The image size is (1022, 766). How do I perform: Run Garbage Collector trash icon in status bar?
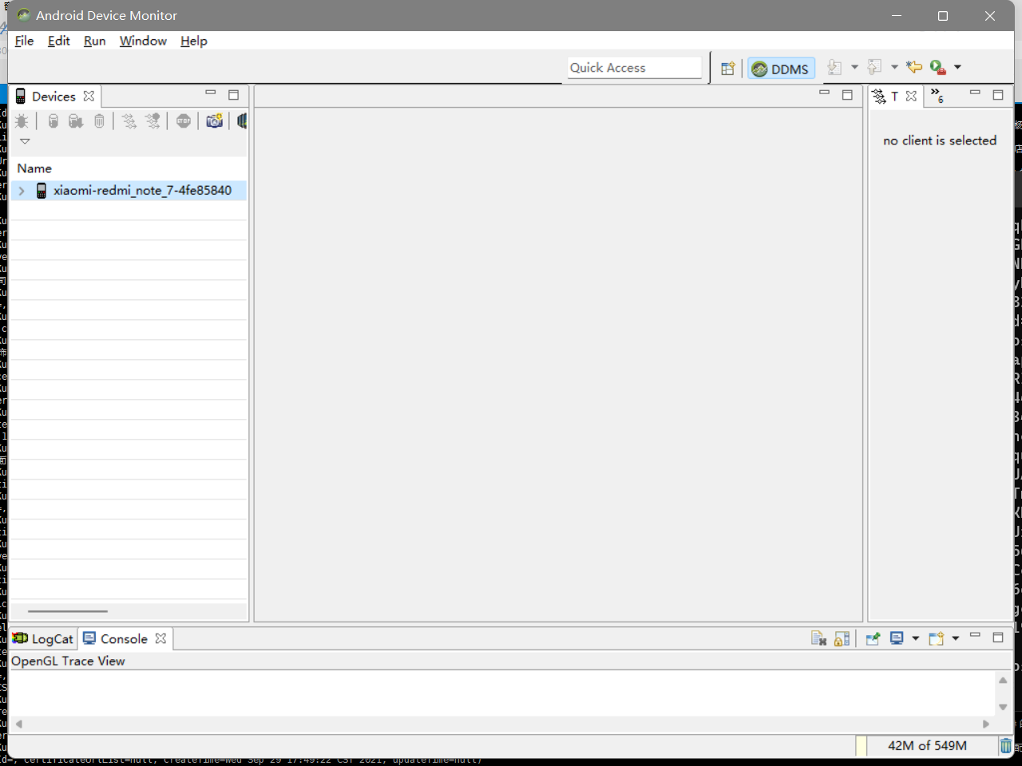click(x=1005, y=745)
